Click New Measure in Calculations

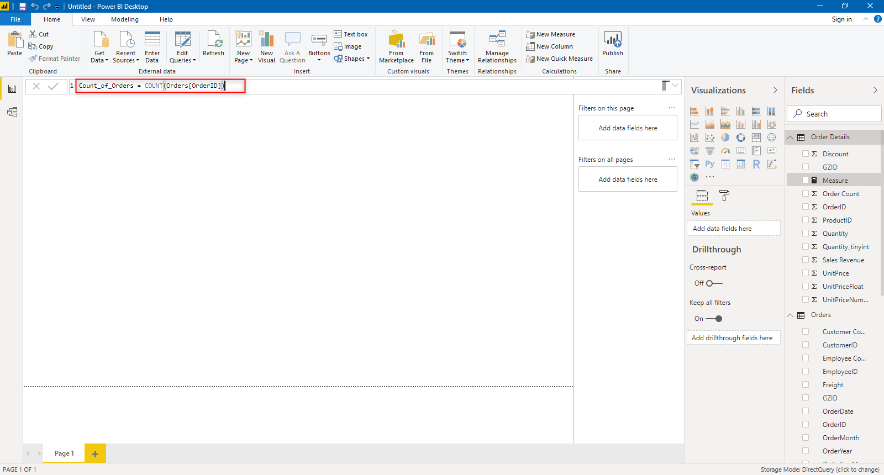point(551,34)
